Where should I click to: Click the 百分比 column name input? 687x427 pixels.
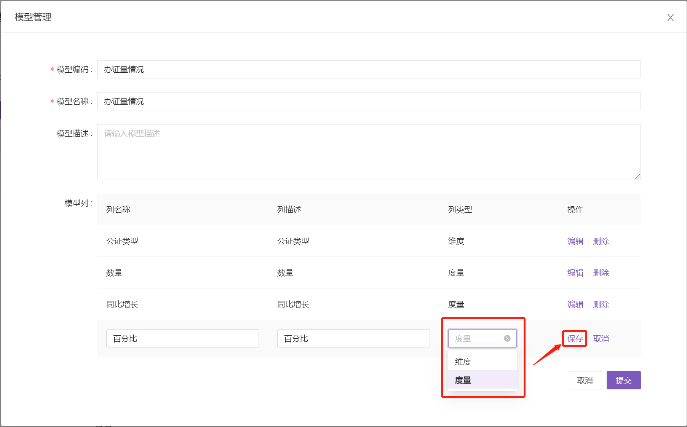(182, 338)
